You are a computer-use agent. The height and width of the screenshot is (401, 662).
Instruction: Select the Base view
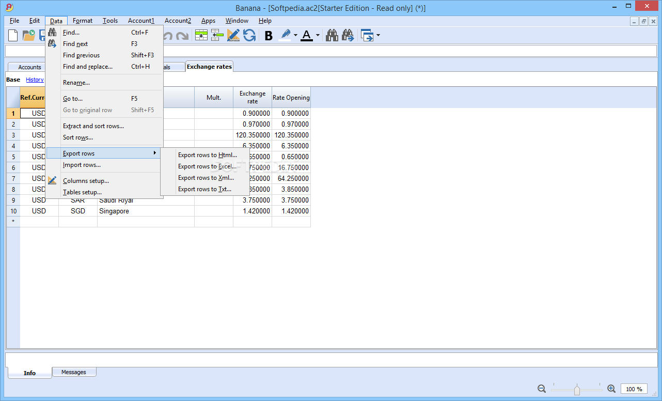(13, 80)
